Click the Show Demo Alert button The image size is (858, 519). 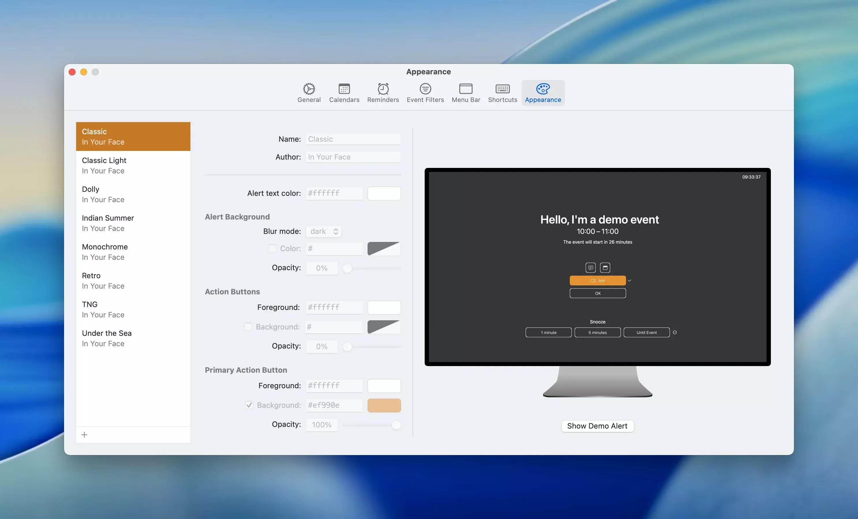[597, 426]
